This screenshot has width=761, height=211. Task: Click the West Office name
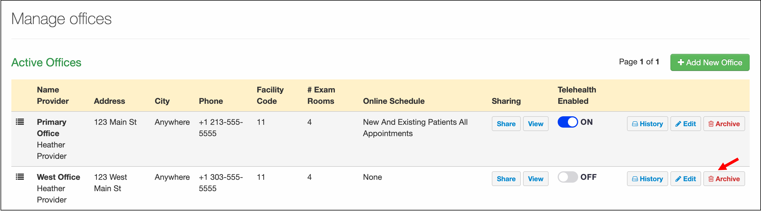58,177
